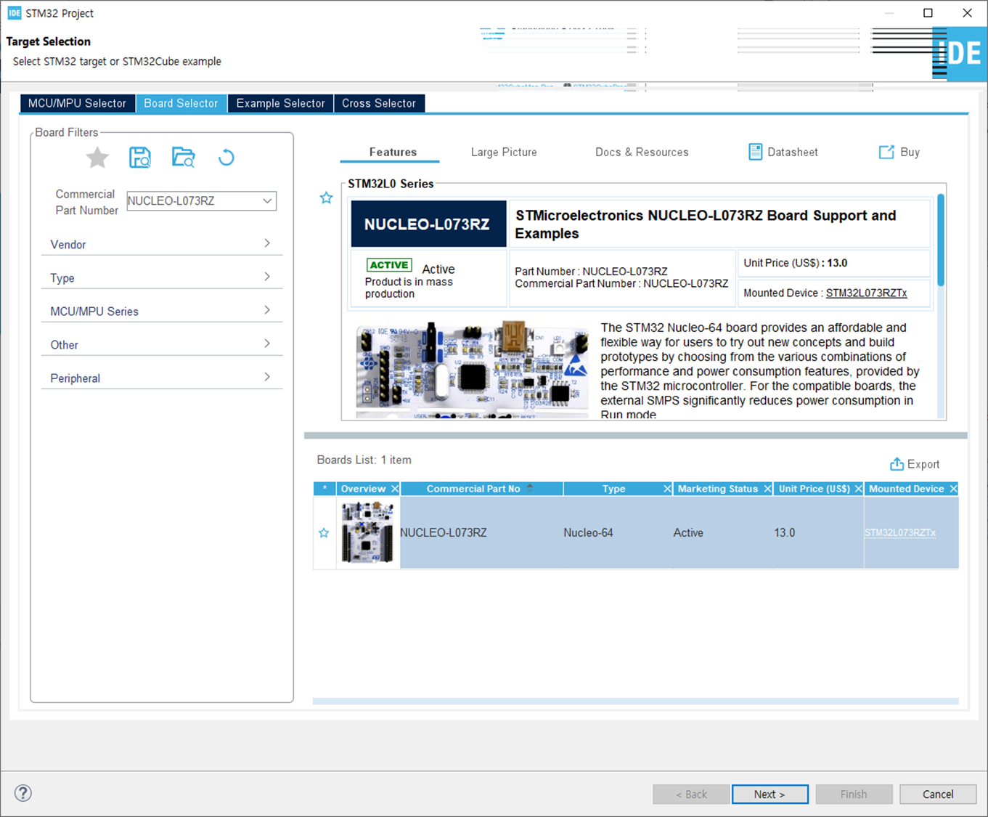Click the Marketing Status column header
Screen dimensions: 988x817
(717, 489)
